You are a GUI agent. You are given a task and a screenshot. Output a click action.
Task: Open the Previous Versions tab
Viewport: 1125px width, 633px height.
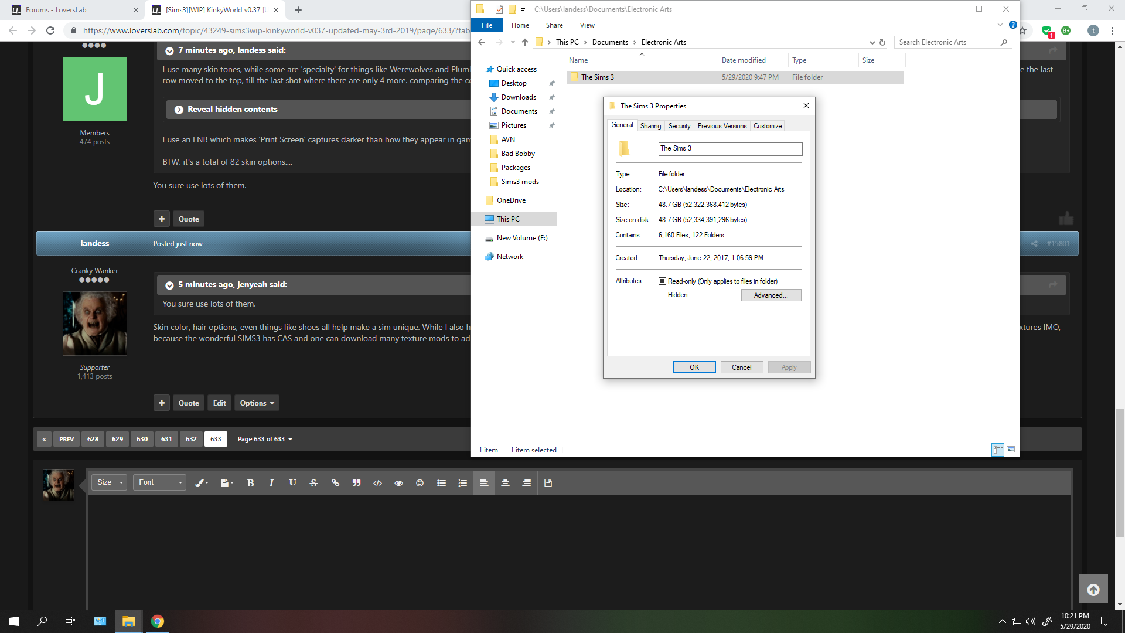pyautogui.click(x=722, y=126)
